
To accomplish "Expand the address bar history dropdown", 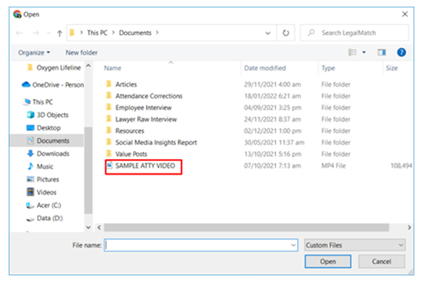I will [x=268, y=33].
